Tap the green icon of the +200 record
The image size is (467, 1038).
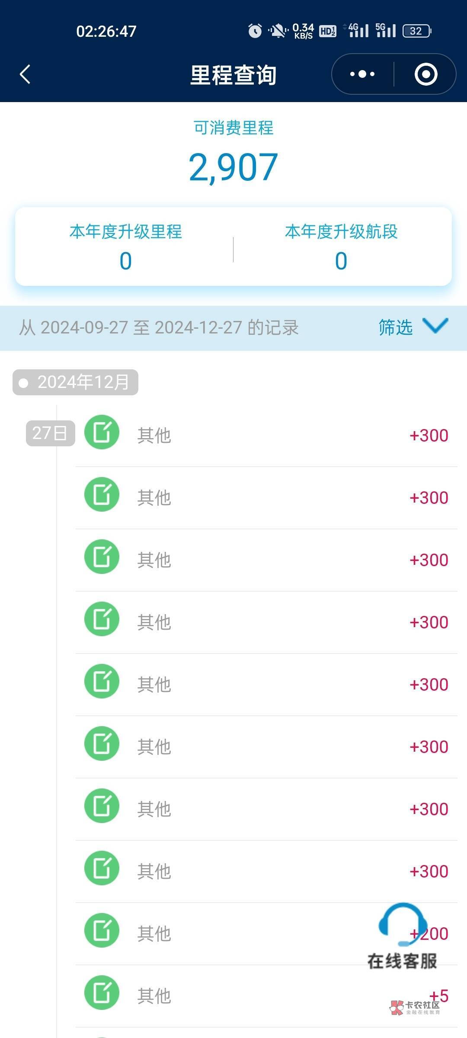click(102, 930)
